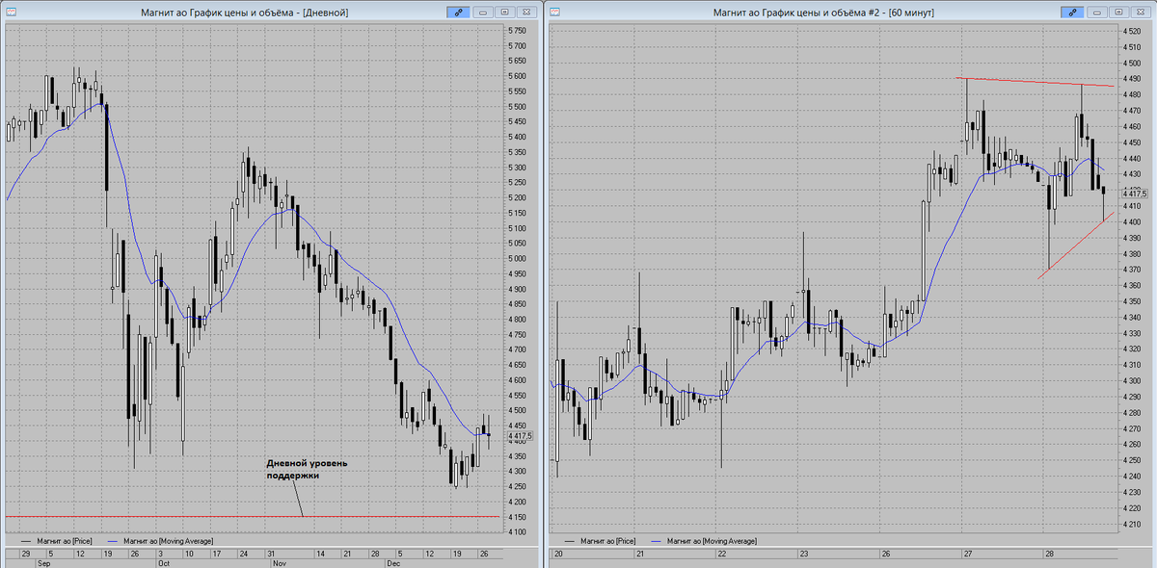Image resolution: width=1157 pixels, height=568 pixels.
Task: Close the Дневной chart window
Action: 527,13
